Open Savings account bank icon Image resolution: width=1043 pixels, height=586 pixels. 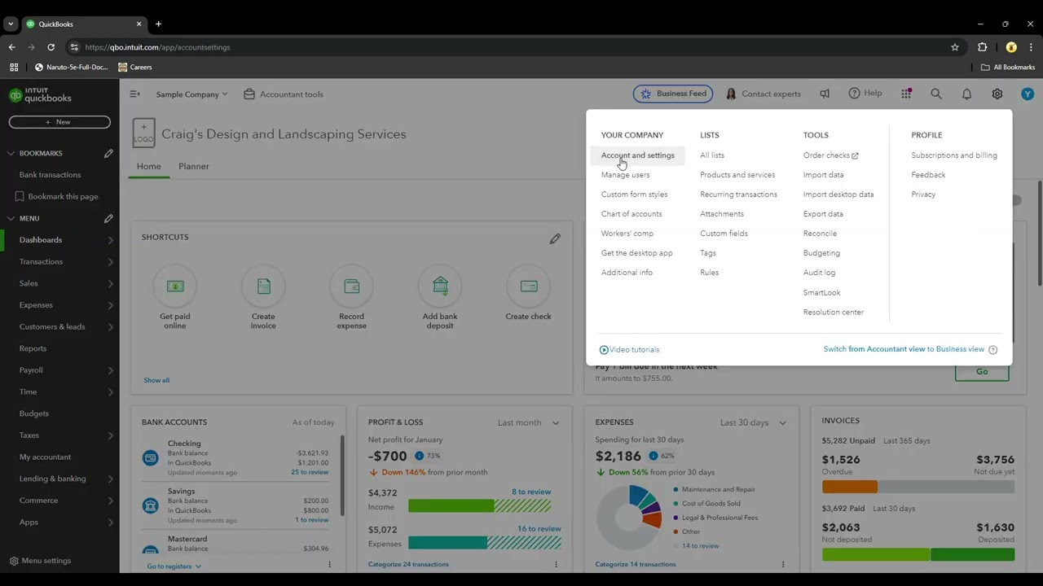(150, 505)
